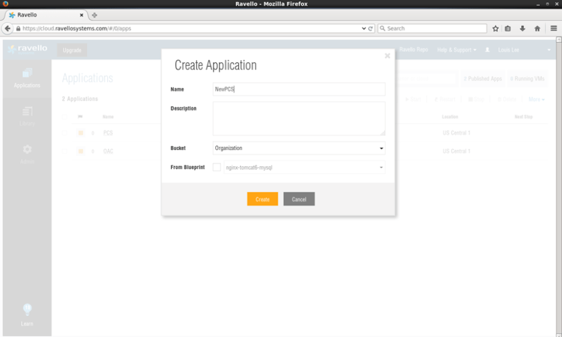Open the Firefox hamburger menu
The image size is (562, 337).
[553, 29]
